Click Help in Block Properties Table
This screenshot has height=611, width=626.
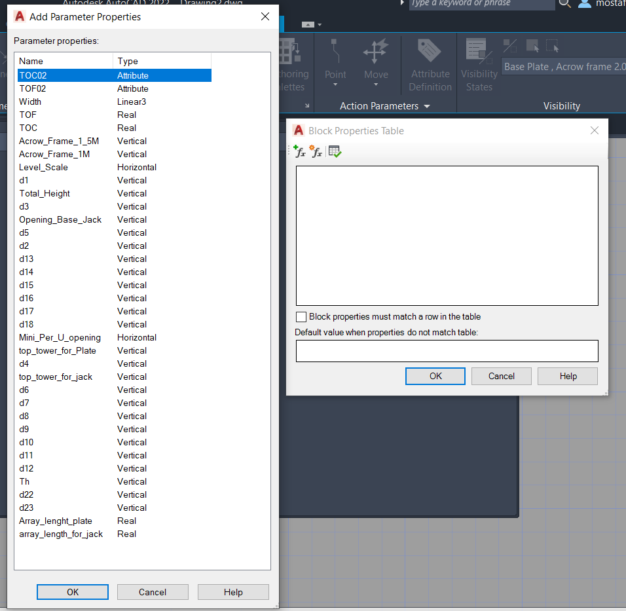(x=567, y=376)
